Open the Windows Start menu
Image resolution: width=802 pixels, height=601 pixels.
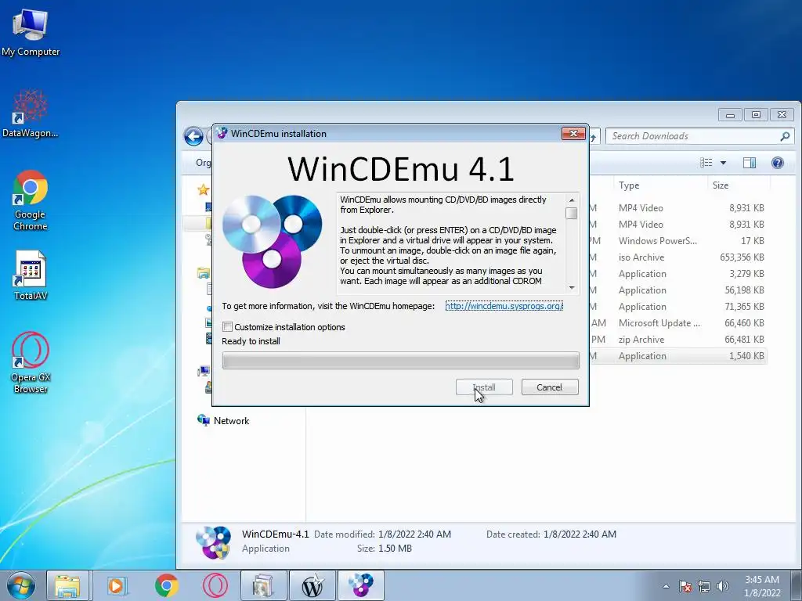click(21, 585)
